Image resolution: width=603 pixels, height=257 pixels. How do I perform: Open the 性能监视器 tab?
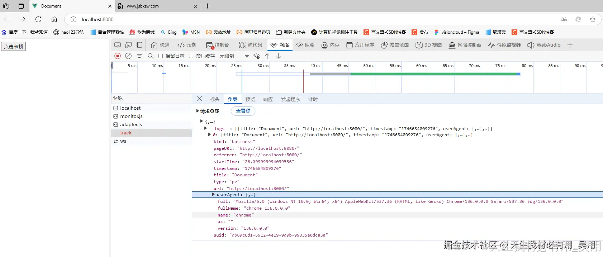click(x=504, y=45)
